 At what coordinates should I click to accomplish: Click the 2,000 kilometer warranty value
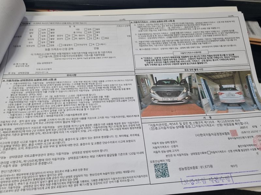click(x=71, y=96)
